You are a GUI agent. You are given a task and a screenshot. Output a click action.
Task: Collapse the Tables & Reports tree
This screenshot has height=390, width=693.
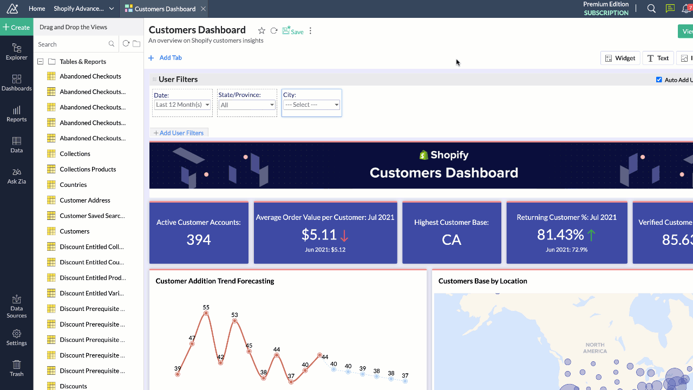(40, 62)
